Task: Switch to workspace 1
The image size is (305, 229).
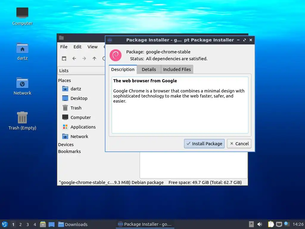Action: (x=13, y=225)
